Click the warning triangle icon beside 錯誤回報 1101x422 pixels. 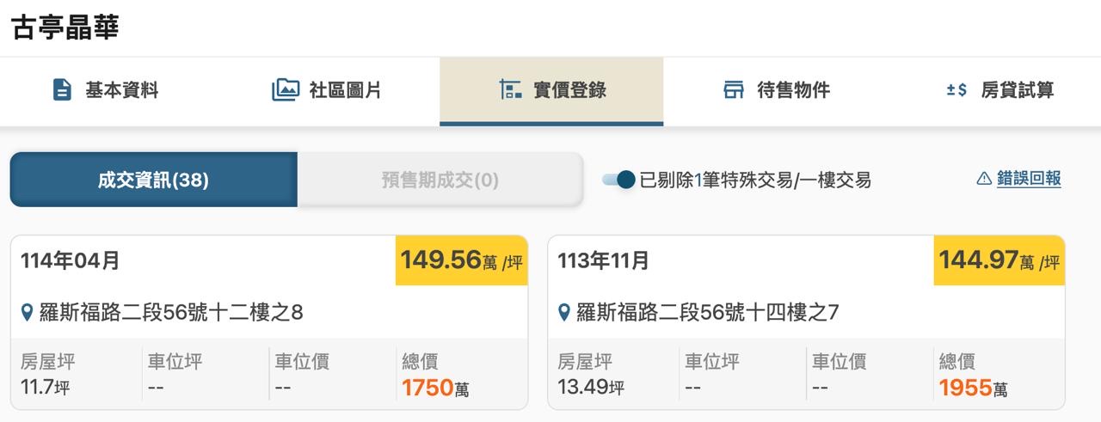(984, 179)
